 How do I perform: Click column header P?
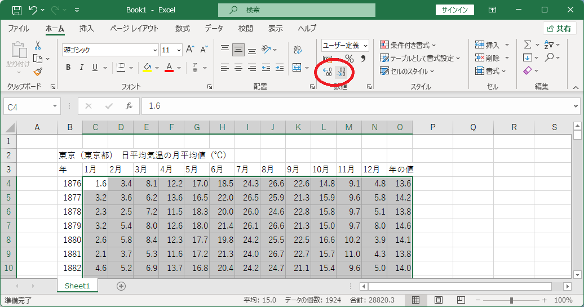[432, 127]
